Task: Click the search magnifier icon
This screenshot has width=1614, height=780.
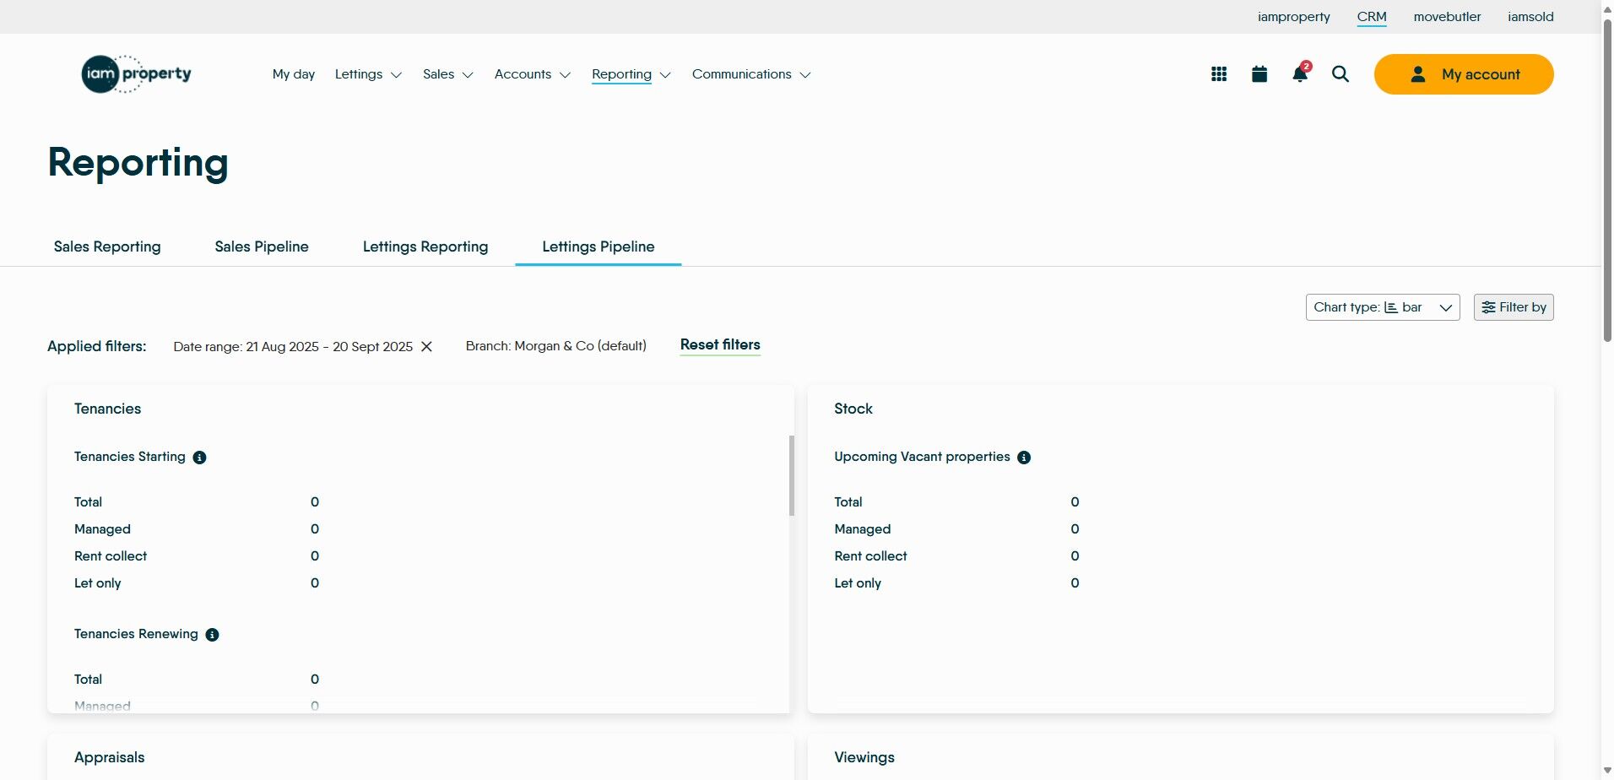Action: pos(1340,74)
